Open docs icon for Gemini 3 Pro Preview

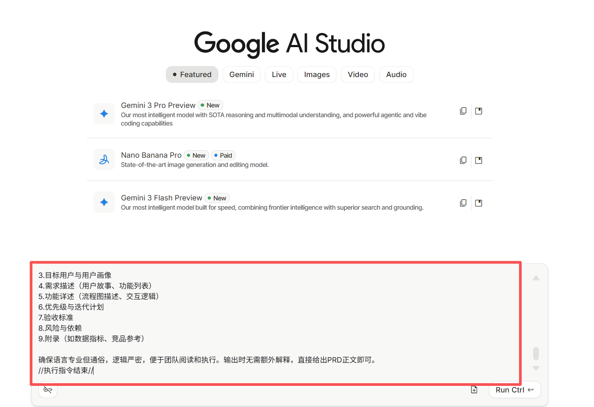coord(478,111)
